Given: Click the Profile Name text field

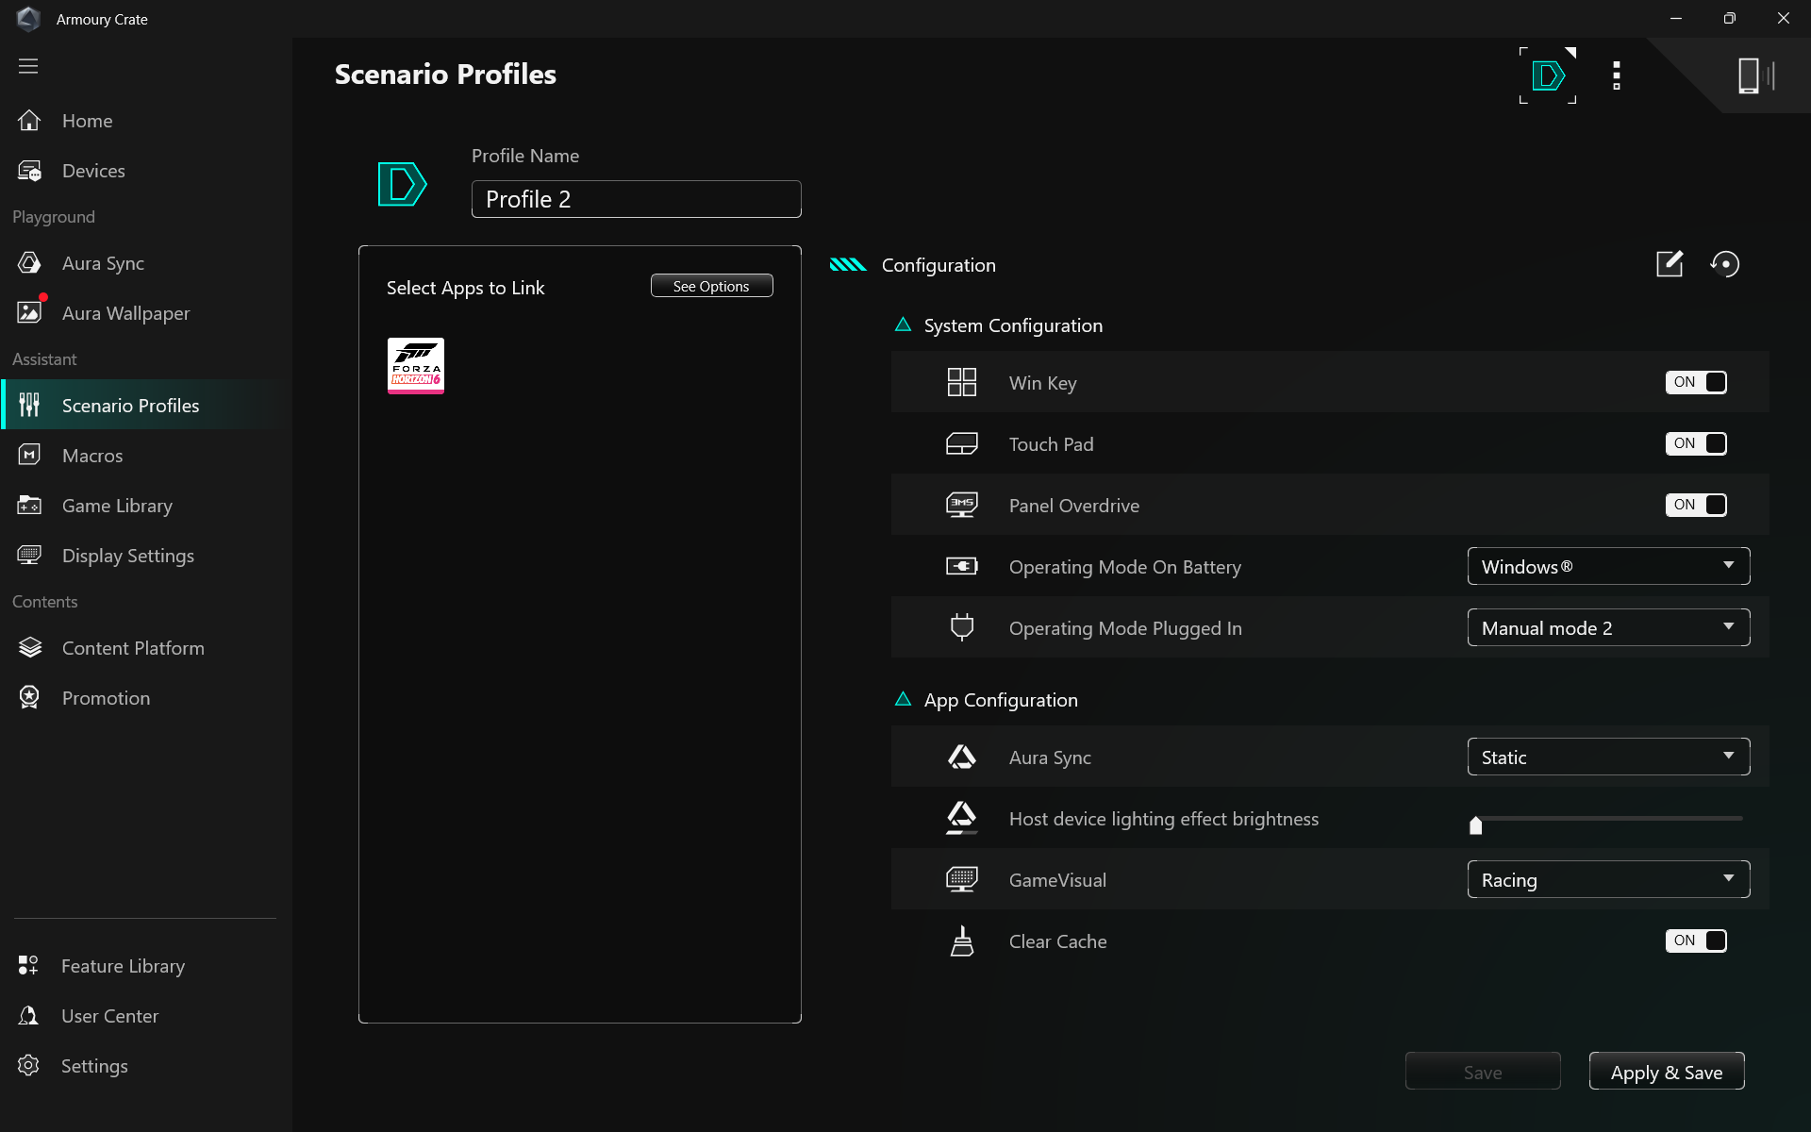Looking at the screenshot, I should coord(637,199).
